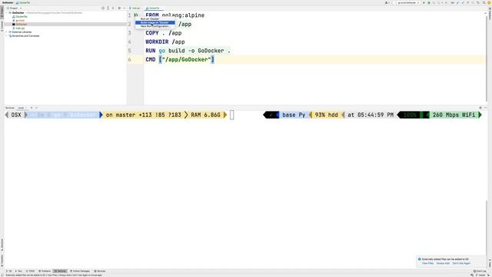Viewport: 492px width, 277px height.
Task: Hide the Project panel with minimize icon
Action: pyautogui.click(x=125, y=8)
